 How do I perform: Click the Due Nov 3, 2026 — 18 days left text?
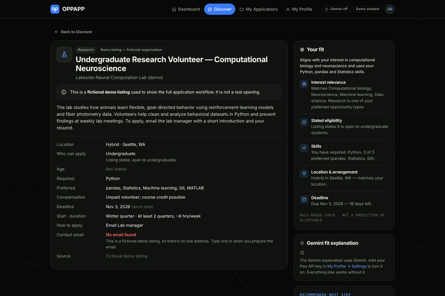tap(341, 204)
